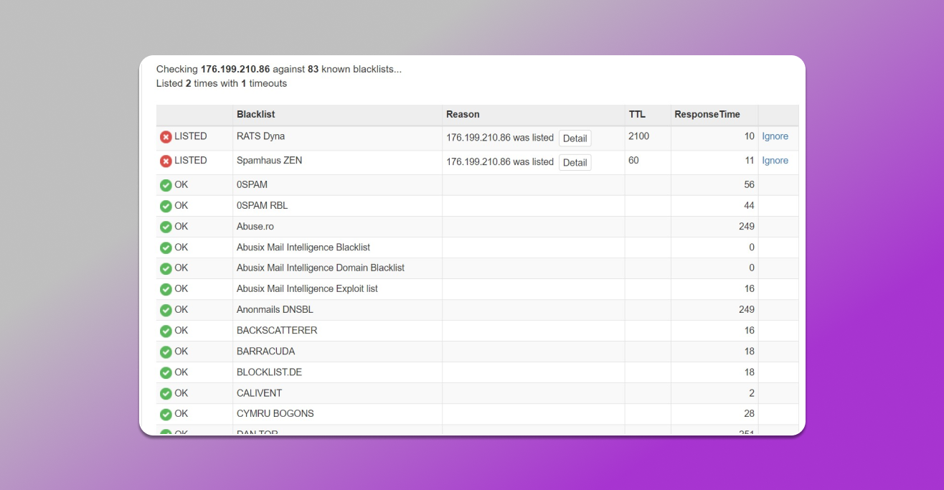
Task: Click the Spamhaus ZEN reason text
Action: 500,162
